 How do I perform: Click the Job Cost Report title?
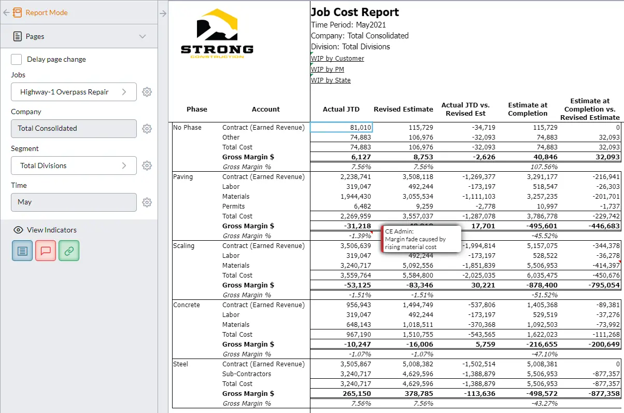click(355, 12)
